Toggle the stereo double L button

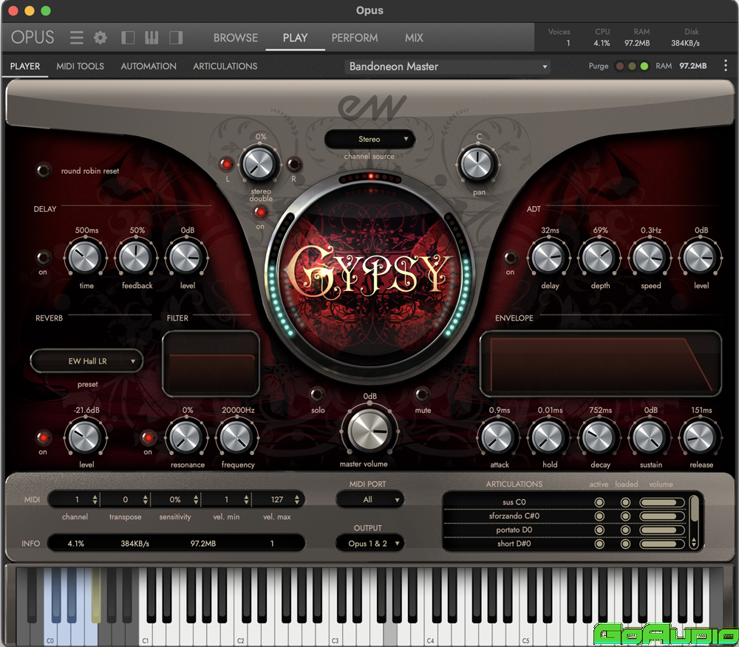coord(227,164)
